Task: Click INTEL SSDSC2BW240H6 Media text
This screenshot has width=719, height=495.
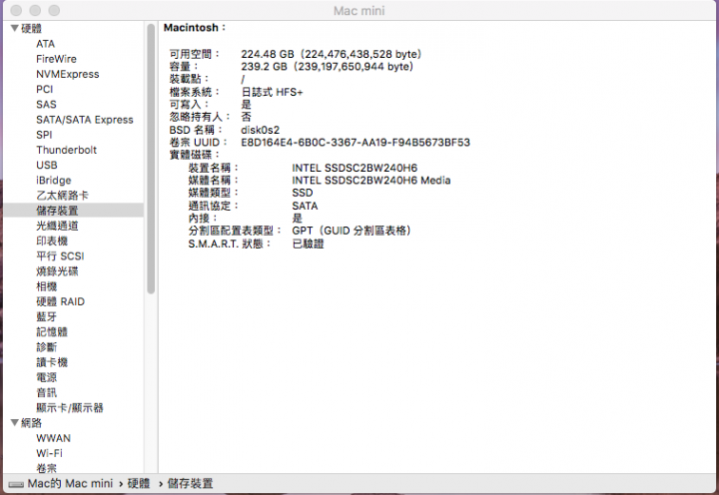Action: pos(371,180)
